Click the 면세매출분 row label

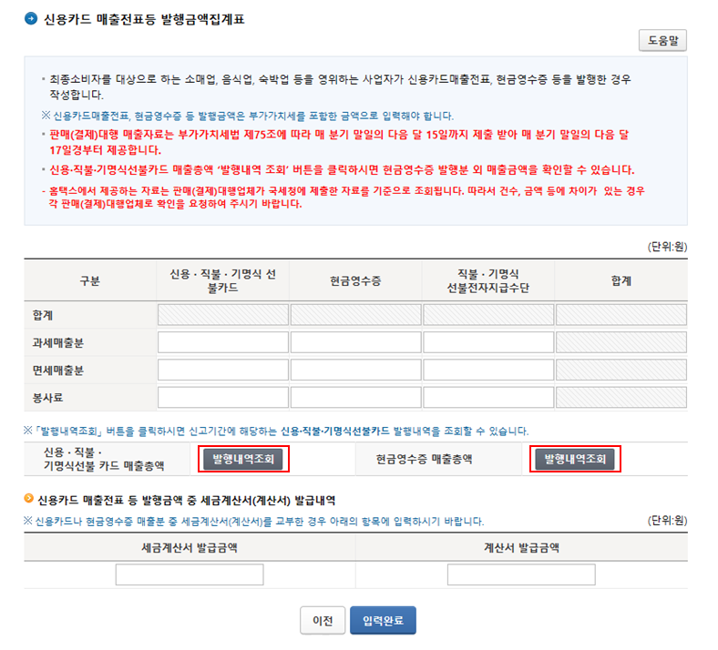57,371
